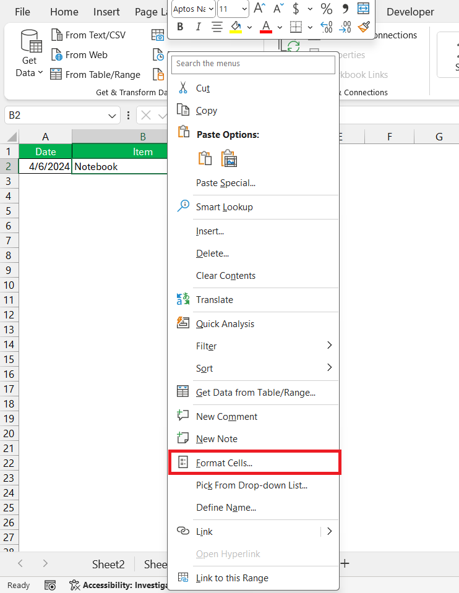Click Accessibility: Investigate status bar entry

pos(118,585)
